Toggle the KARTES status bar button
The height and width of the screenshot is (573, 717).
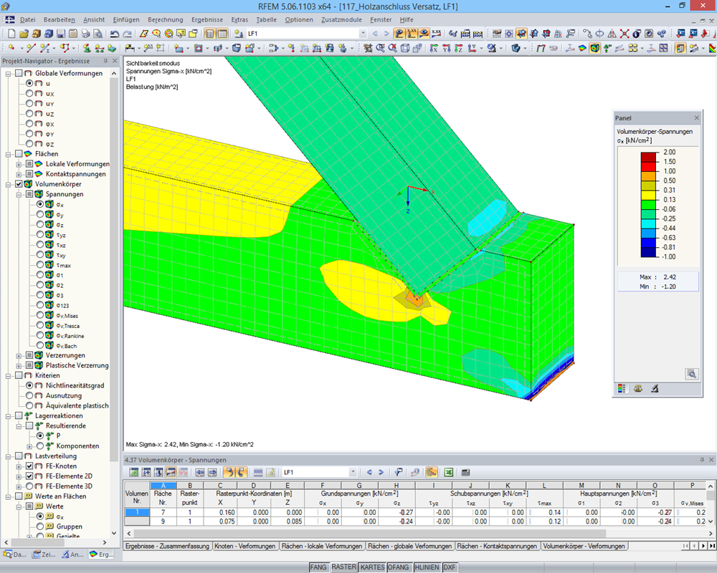point(372,567)
